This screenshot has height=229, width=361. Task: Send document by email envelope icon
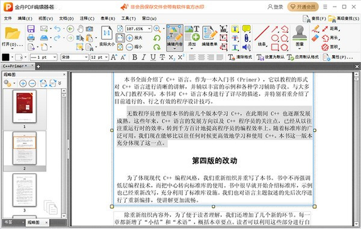44,29
